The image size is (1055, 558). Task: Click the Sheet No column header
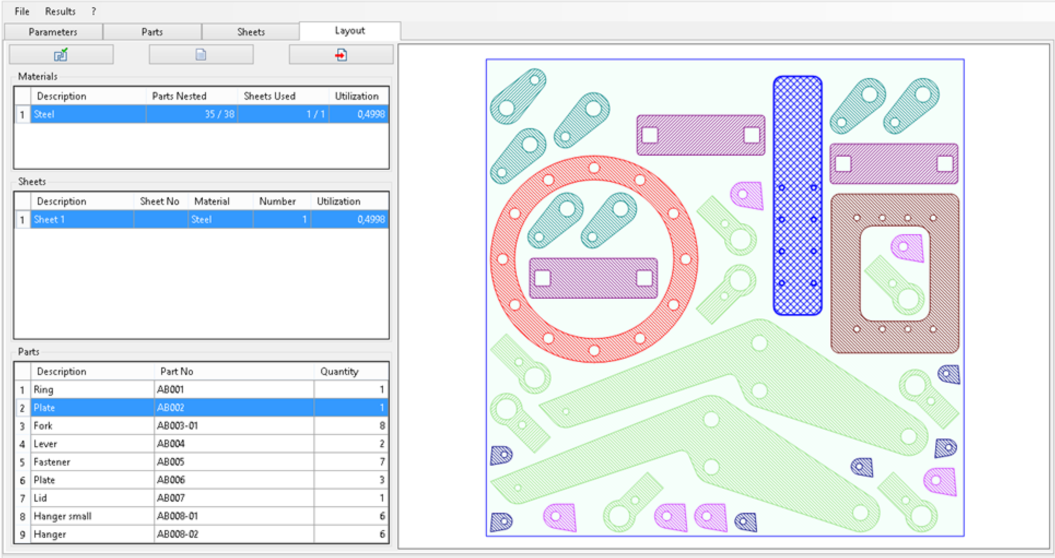click(160, 201)
